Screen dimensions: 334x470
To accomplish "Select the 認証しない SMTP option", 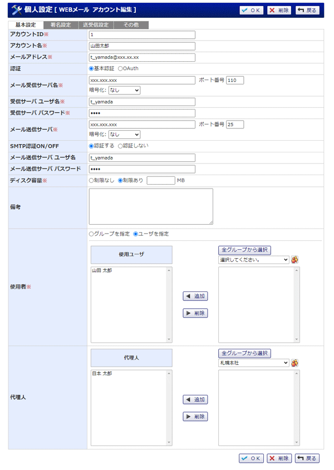I will [x=120, y=146].
